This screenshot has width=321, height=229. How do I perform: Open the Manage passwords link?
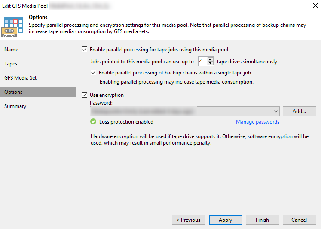point(257,122)
